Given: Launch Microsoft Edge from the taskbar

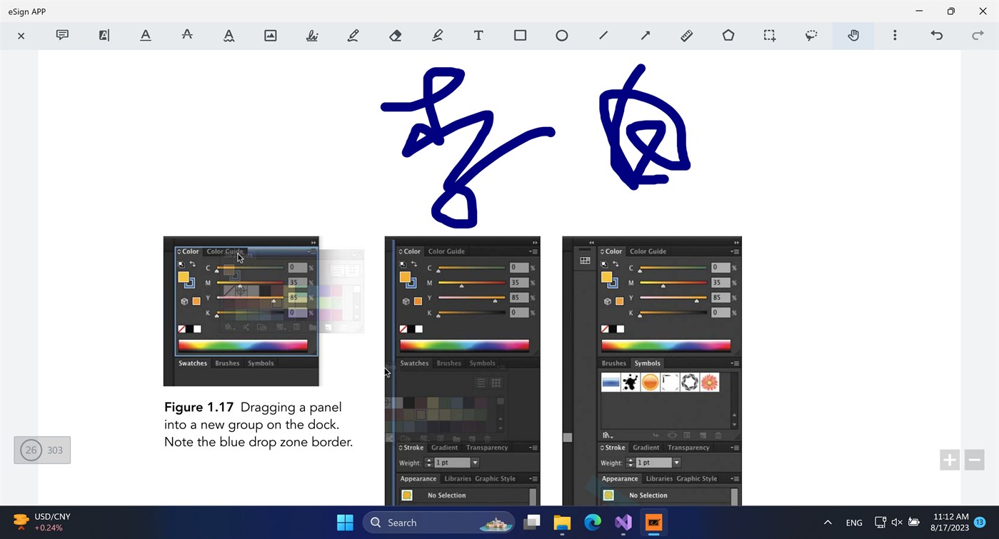Looking at the screenshot, I should point(593,522).
